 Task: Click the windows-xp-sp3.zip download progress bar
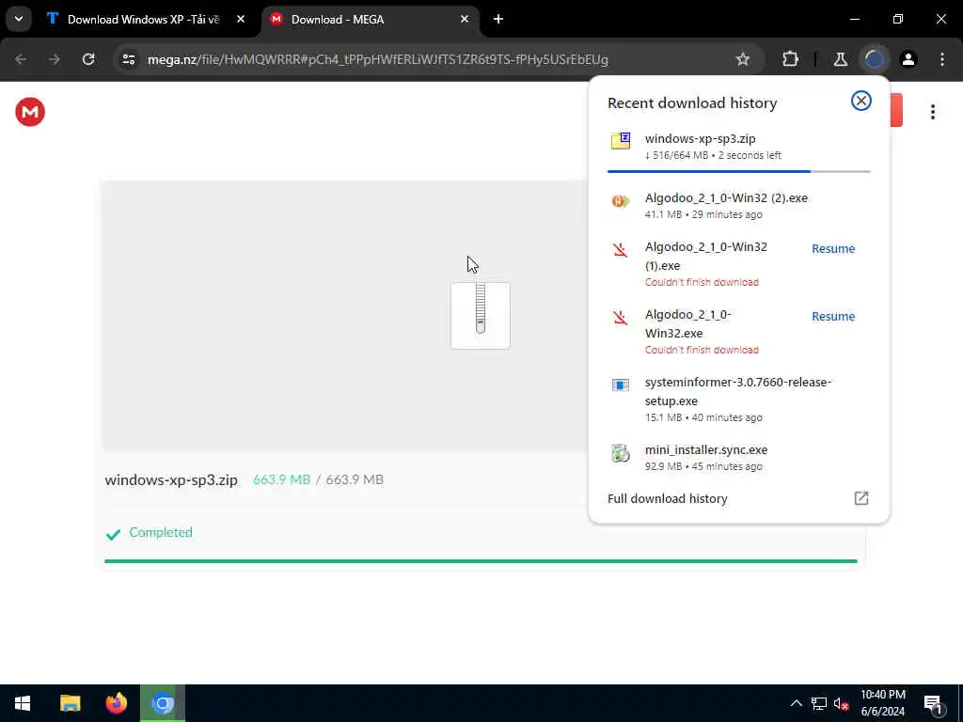pyautogui.click(x=739, y=171)
